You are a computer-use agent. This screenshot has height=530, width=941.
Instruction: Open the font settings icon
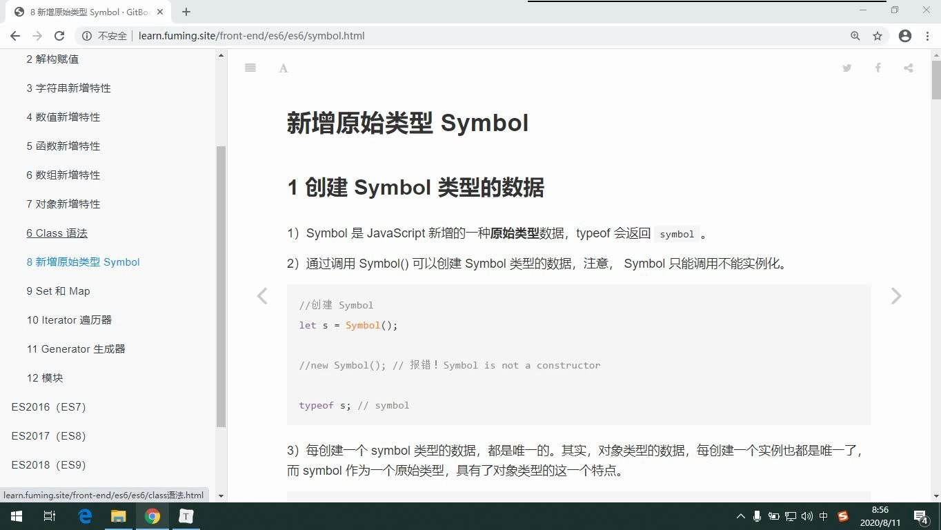(x=284, y=68)
